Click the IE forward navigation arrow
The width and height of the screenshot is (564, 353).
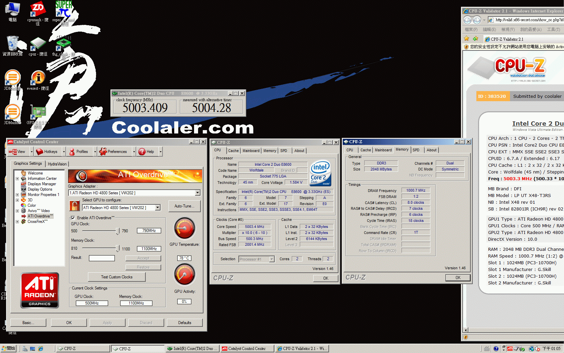477,20
